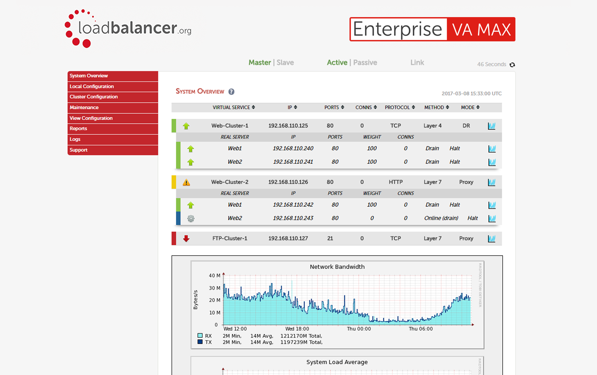Sort the table by PROTOCOL
This screenshot has width=597, height=375.
(x=400, y=107)
